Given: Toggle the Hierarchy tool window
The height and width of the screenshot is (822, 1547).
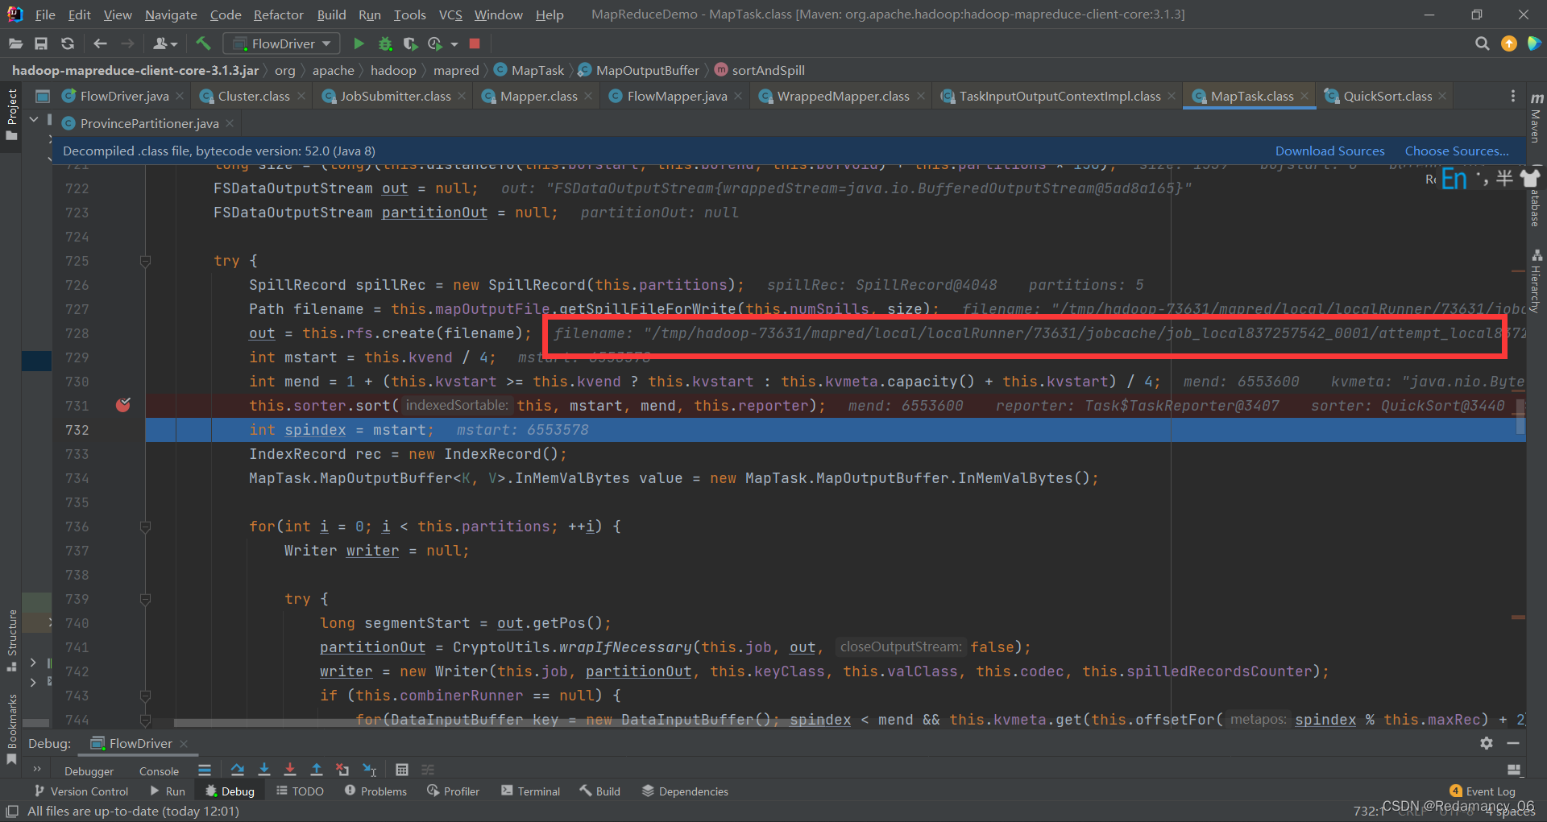Looking at the screenshot, I should (x=1537, y=280).
